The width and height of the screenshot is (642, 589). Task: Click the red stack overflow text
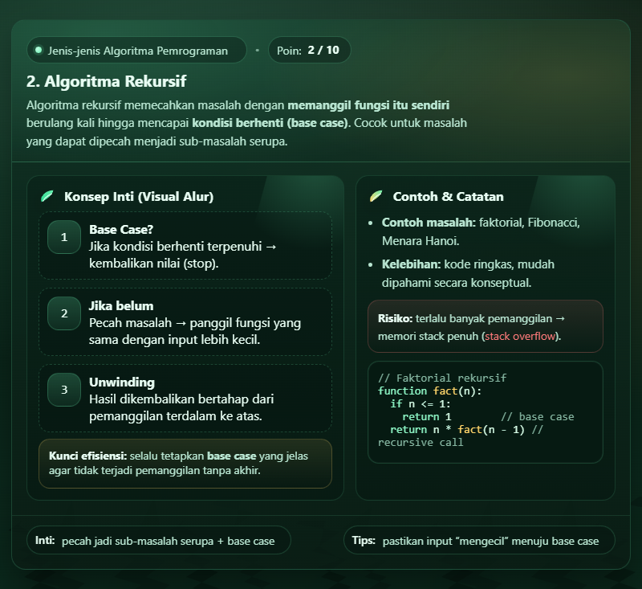click(x=521, y=336)
